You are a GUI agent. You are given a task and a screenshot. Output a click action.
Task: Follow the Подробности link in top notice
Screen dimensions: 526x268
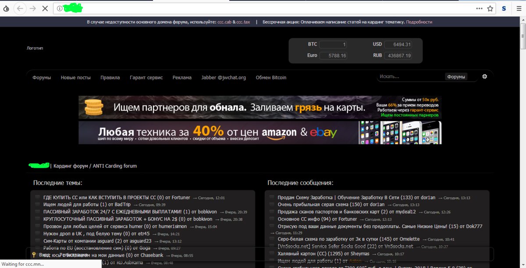click(x=419, y=22)
